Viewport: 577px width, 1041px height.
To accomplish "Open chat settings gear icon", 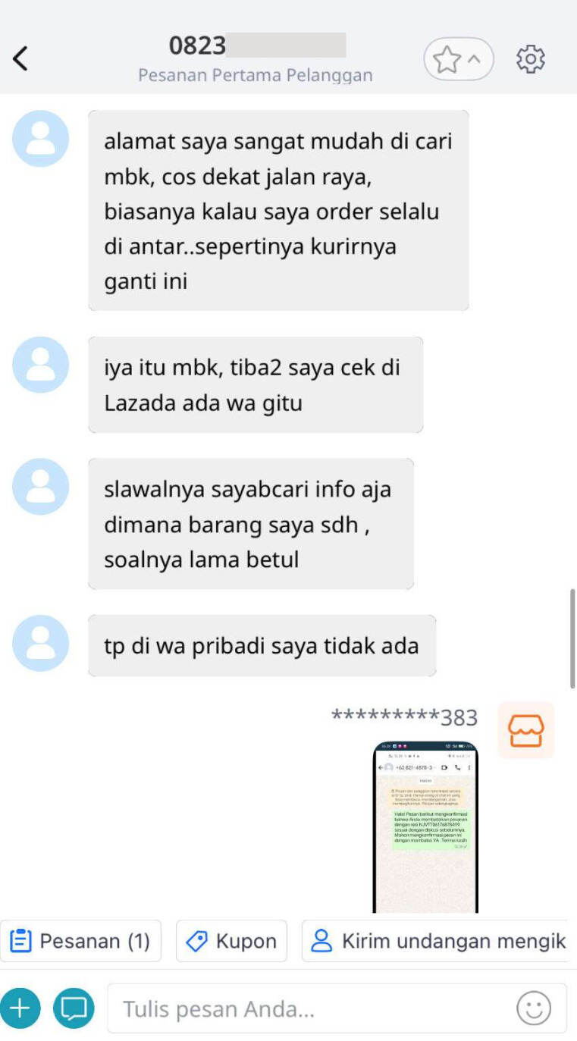I will tap(531, 58).
